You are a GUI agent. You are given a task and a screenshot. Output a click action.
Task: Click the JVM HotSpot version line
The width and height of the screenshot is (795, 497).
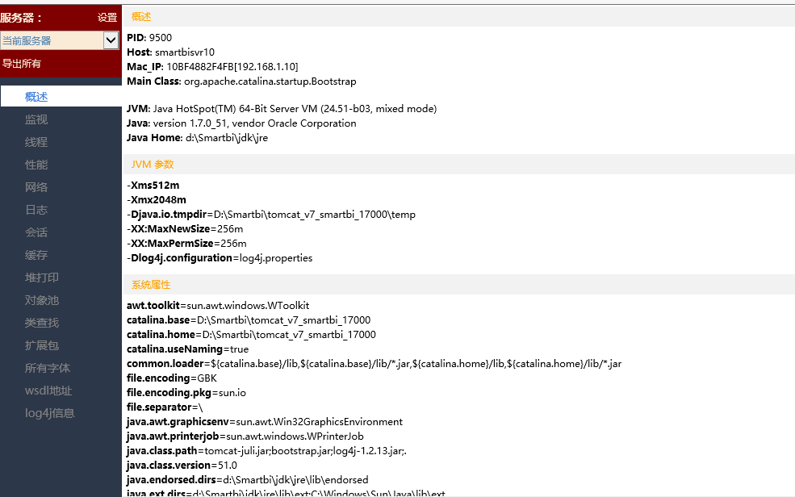tap(282, 109)
